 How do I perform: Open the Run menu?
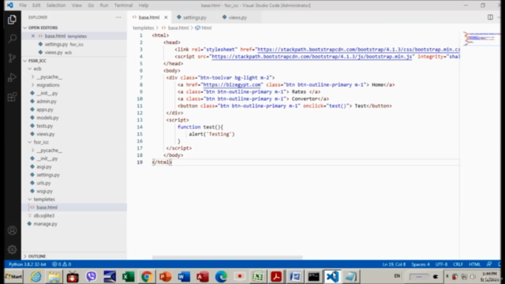coord(104,6)
